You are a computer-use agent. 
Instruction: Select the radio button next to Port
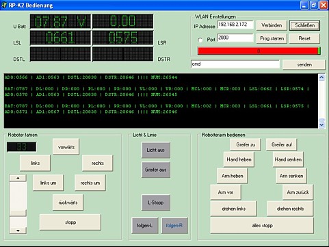200,40
